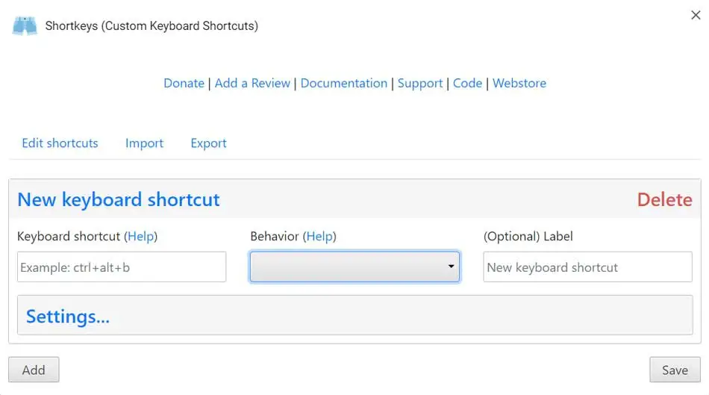This screenshot has height=395, width=709.
Task: Open the Support link
Action: [420, 83]
